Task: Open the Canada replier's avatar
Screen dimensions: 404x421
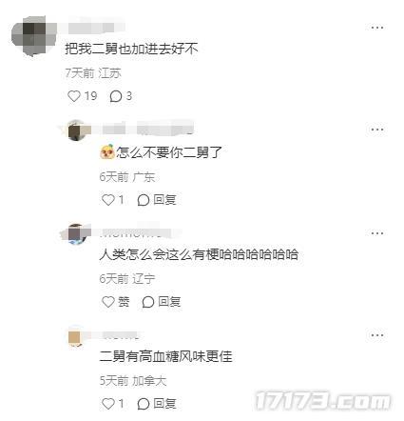Action: pos(77,336)
